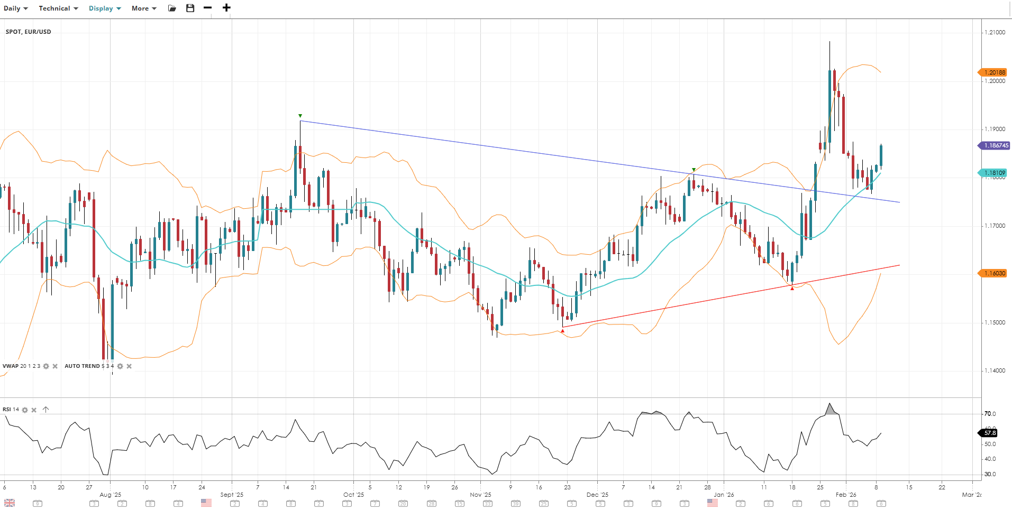Click the RSI value label 57.8
This screenshot has width=1012, height=510.
coord(989,433)
